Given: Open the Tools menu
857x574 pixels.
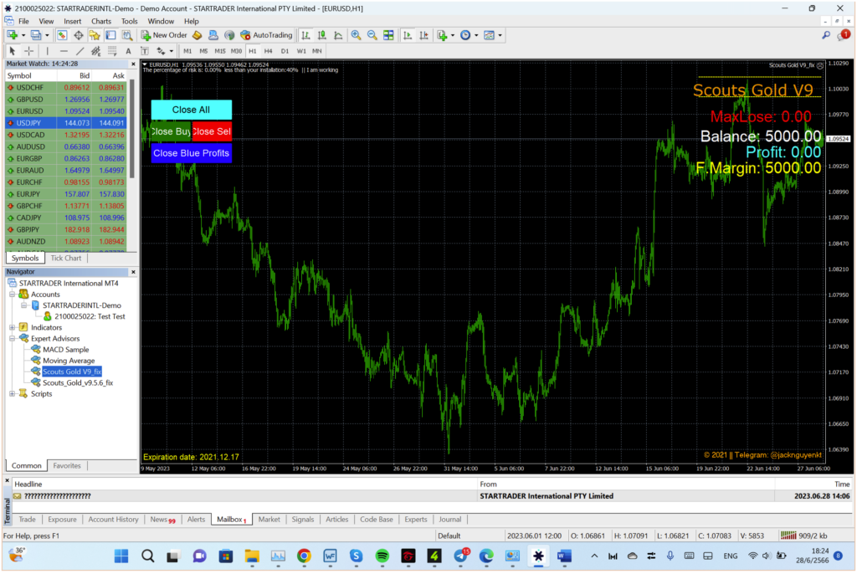Looking at the screenshot, I should (x=130, y=21).
